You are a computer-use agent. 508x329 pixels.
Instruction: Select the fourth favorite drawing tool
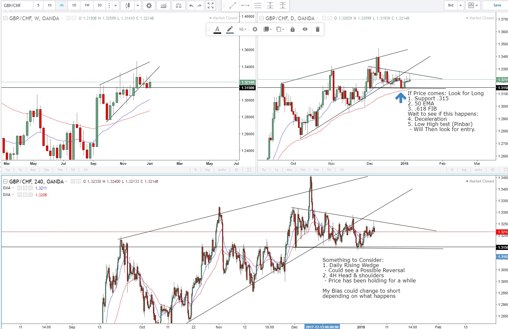click(x=270, y=5)
